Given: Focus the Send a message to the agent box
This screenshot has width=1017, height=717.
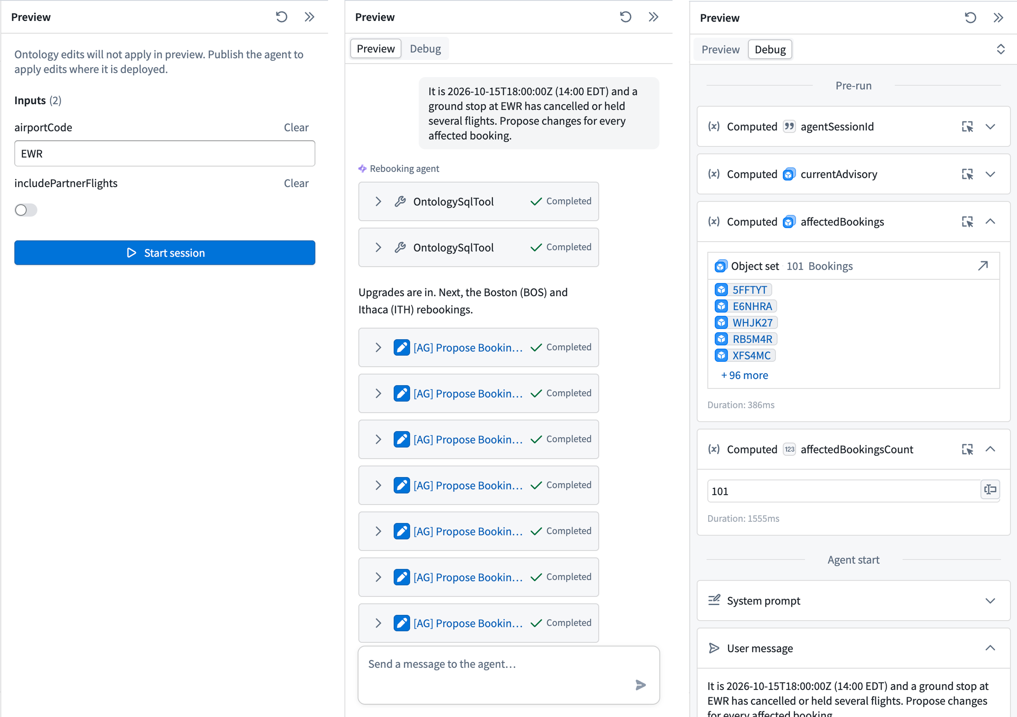Looking at the screenshot, I should [508, 675].
